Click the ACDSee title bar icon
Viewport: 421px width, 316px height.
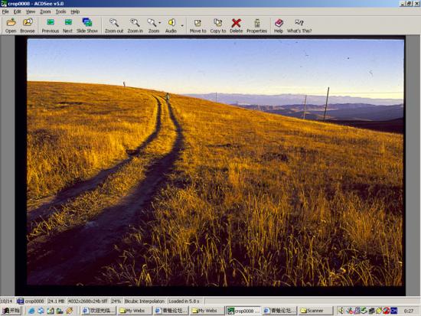(4, 4)
